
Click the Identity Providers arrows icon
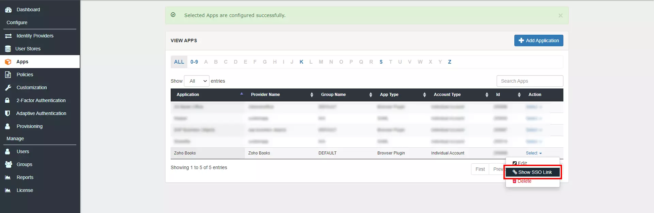(8, 36)
